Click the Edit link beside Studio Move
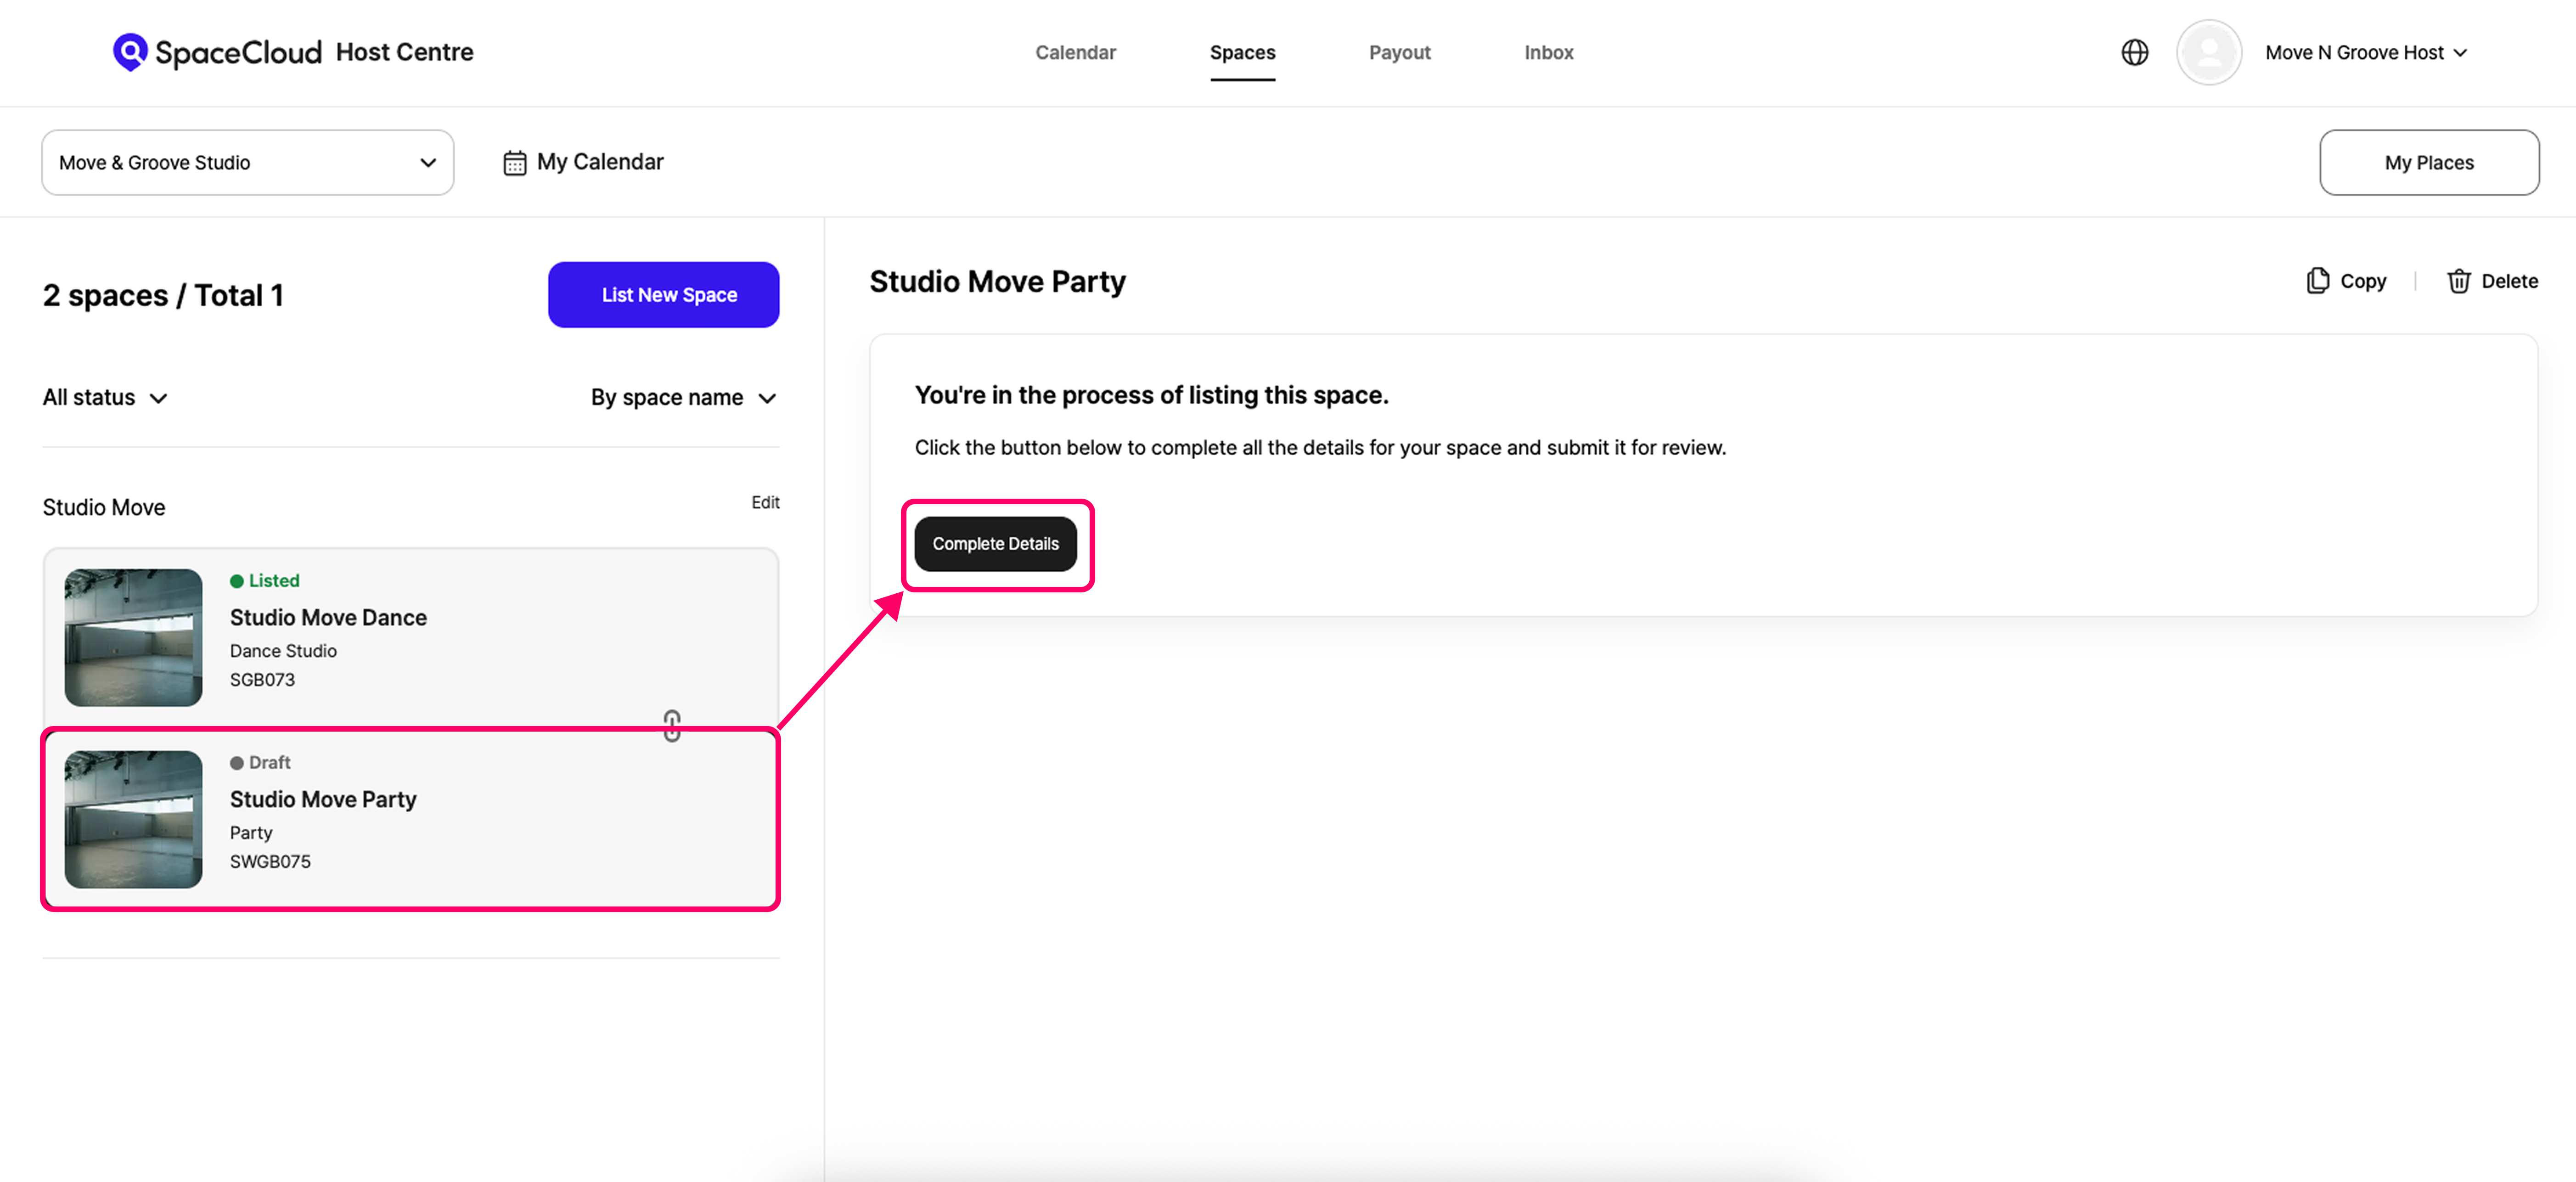2576x1182 pixels. click(765, 502)
